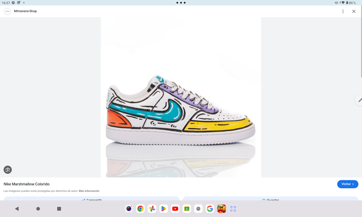
Task: Tap the Guardar button
Action: pos(270,199)
